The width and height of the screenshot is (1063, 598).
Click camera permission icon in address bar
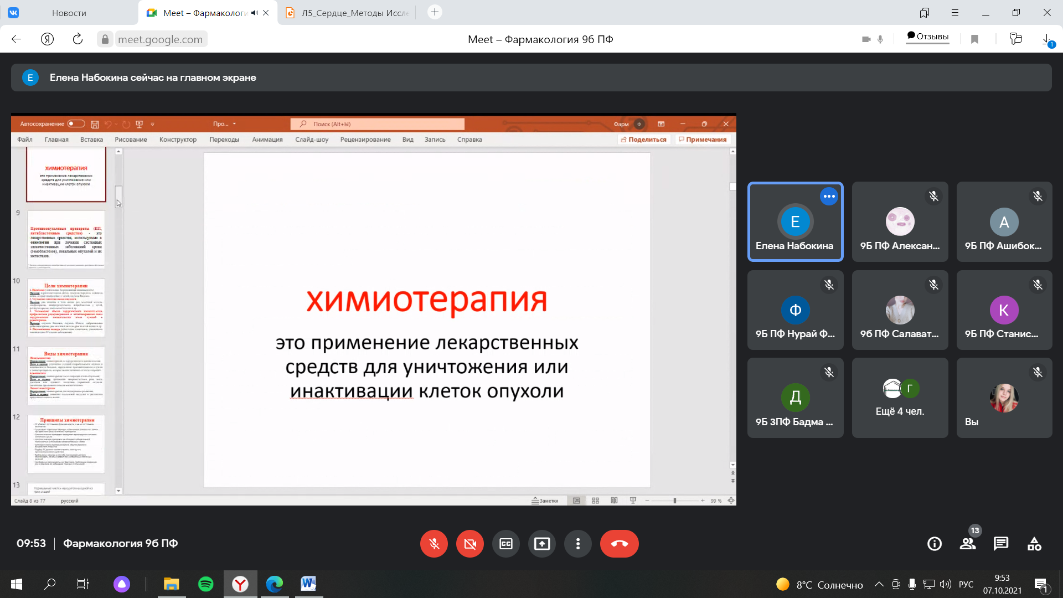pos(866,39)
